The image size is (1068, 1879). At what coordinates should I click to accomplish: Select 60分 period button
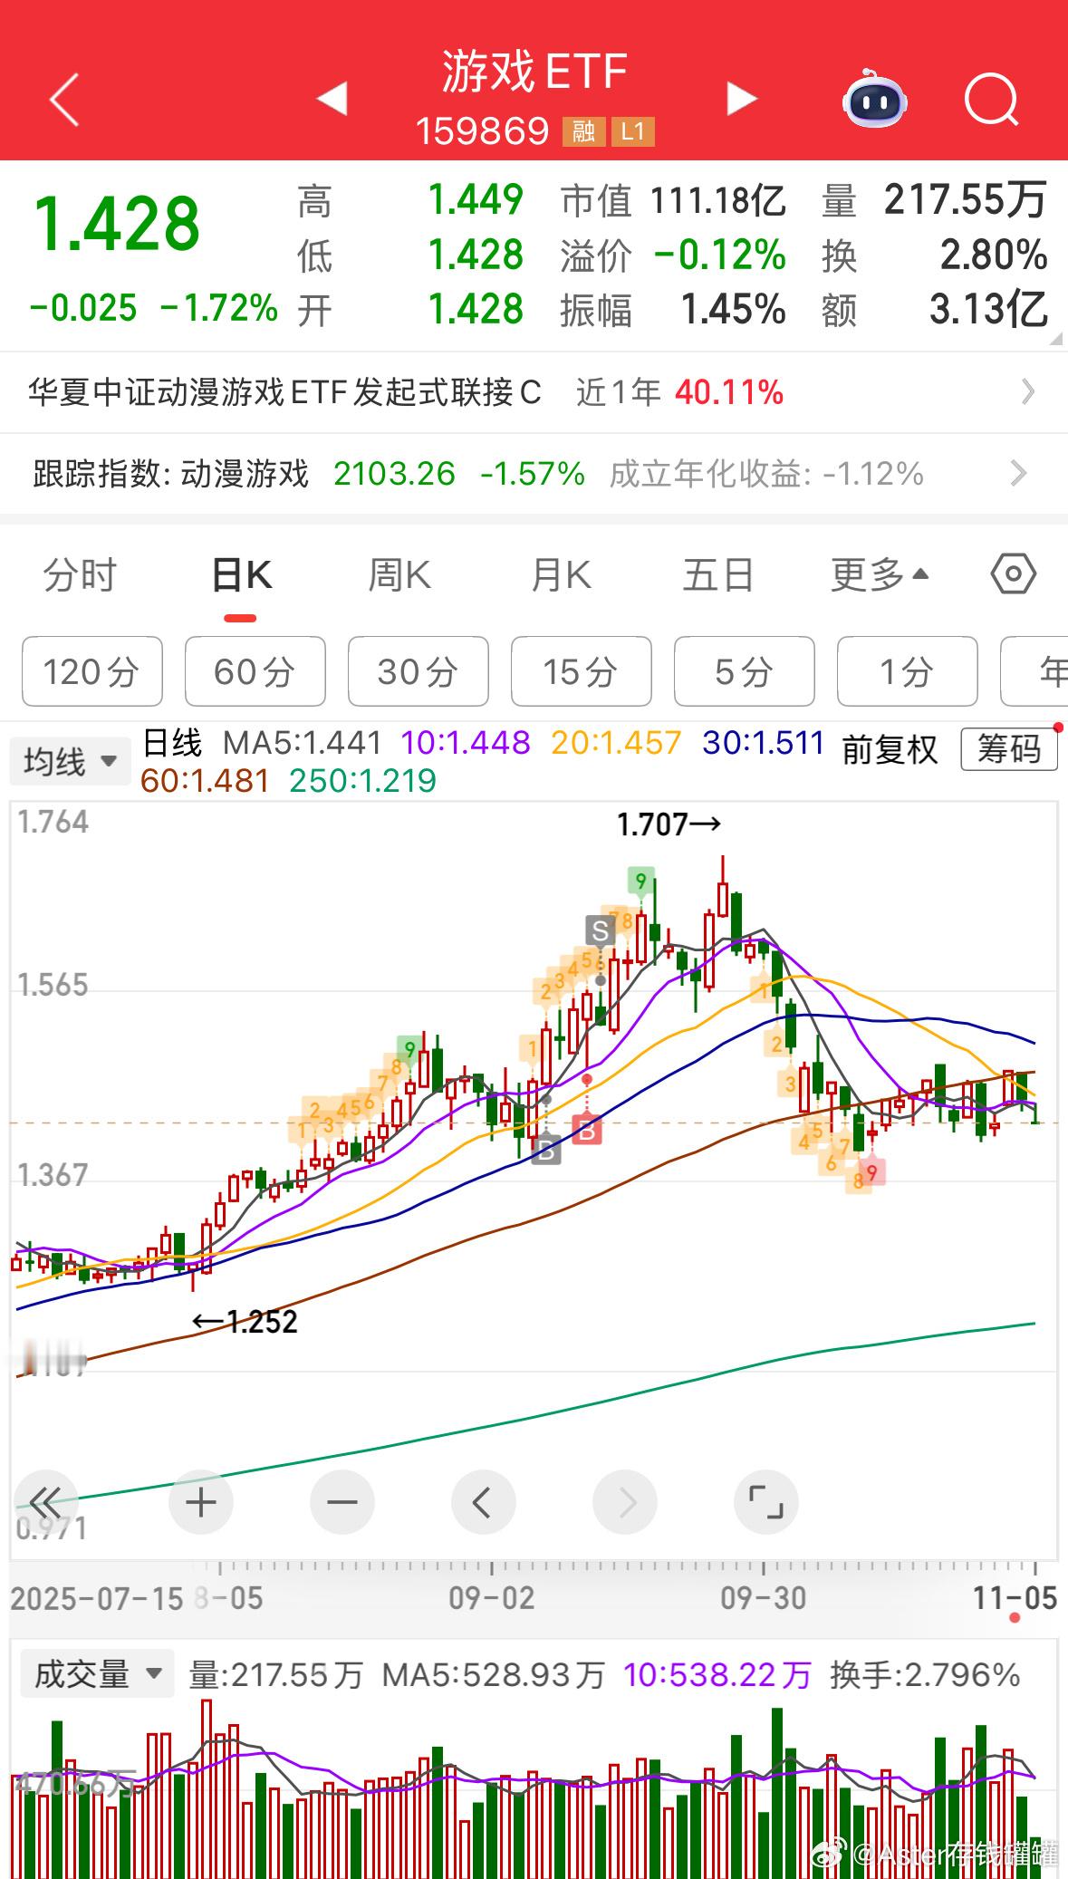click(255, 671)
